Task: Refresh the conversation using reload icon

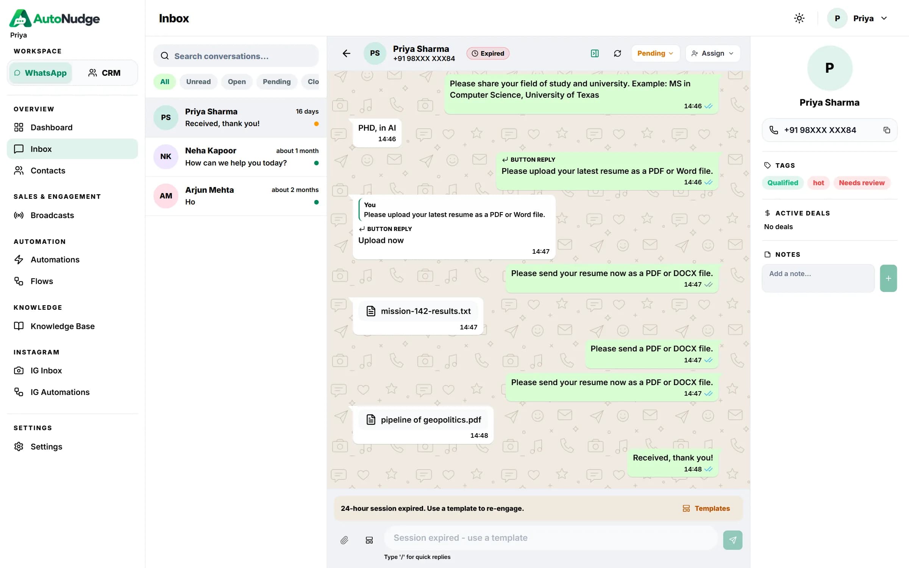Action: pyautogui.click(x=617, y=53)
